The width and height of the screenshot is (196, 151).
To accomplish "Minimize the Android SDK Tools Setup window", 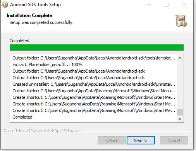I will pos(149,5).
